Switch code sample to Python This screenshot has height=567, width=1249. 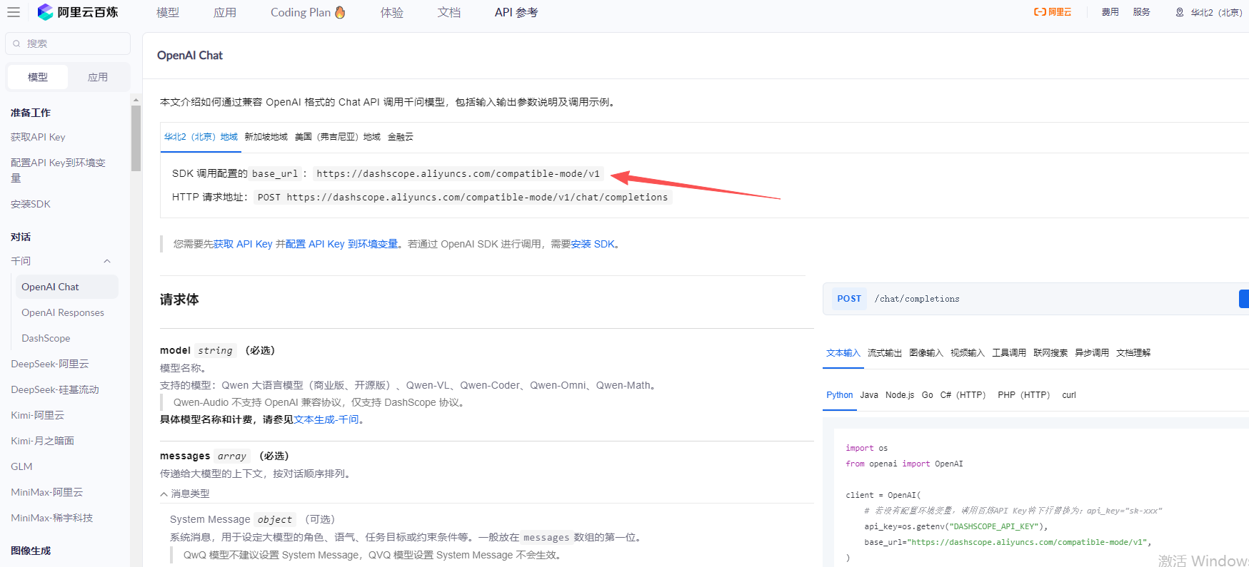tap(840, 395)
